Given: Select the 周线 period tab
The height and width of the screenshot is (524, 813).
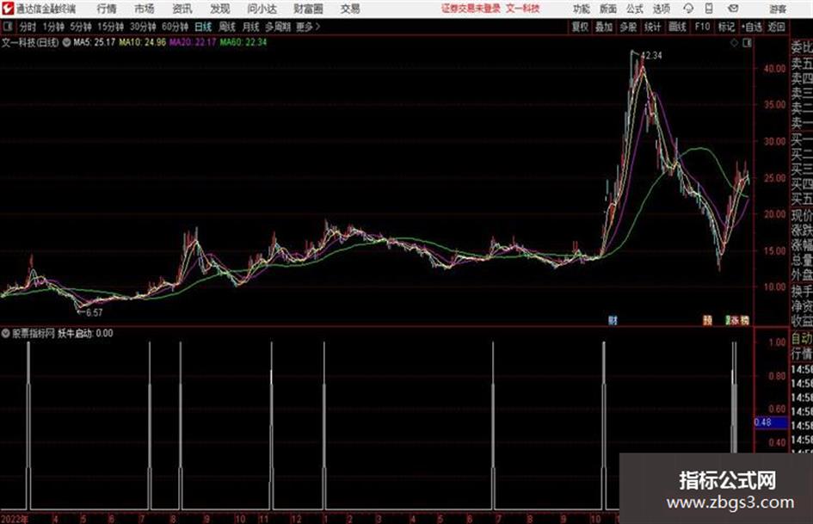Looking at the screenshot, I should pos(227,27).
